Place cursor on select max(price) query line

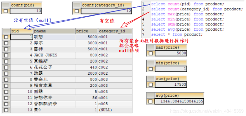click(x=188, y=14)
